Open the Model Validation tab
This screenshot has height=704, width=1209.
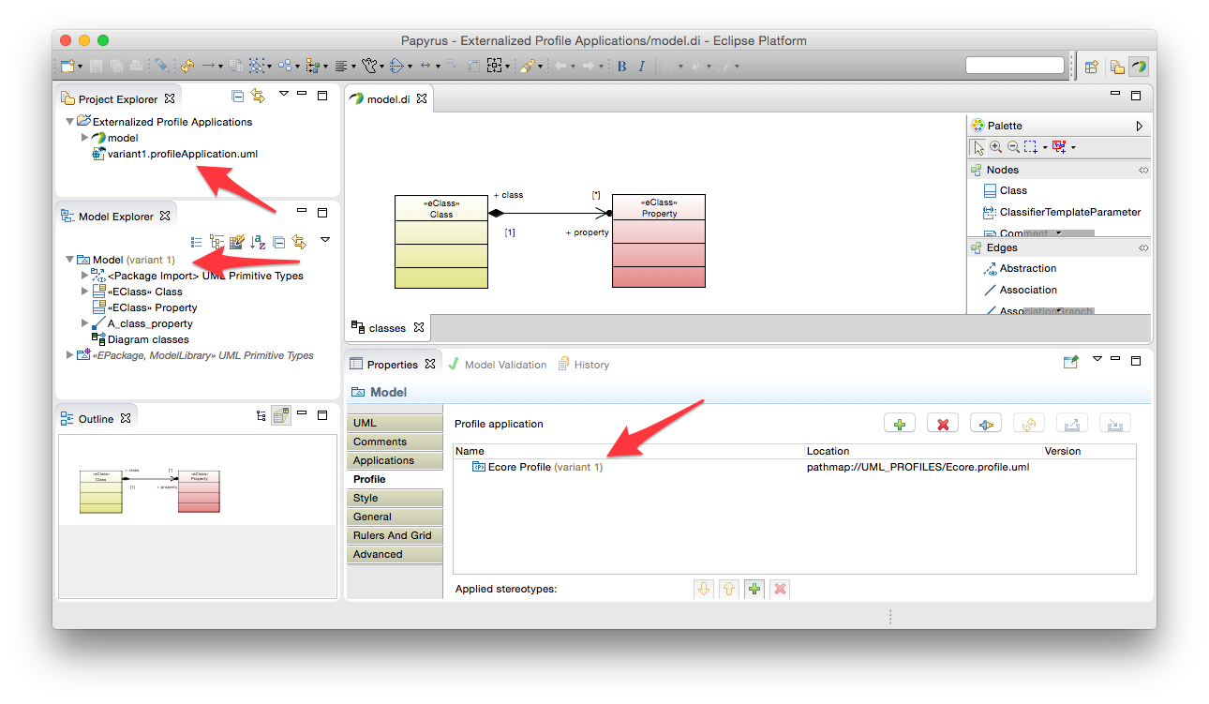pyautogui.click(x=498, y=365)
